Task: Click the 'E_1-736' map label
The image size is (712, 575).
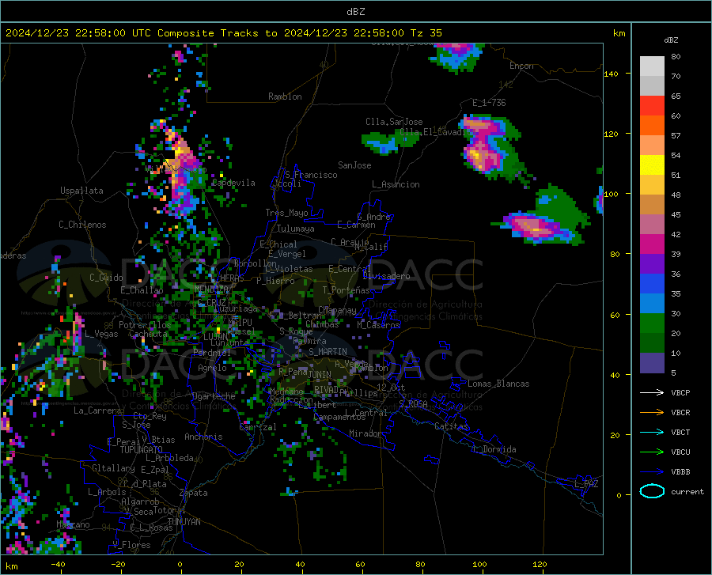Action: pyautogui.click(x=489, y=103)
